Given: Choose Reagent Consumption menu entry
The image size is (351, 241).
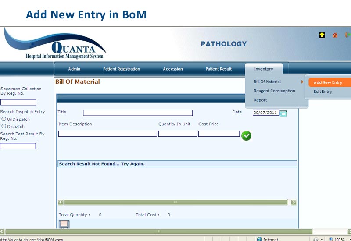Looking at the screenshot, I should coord(274,91).
